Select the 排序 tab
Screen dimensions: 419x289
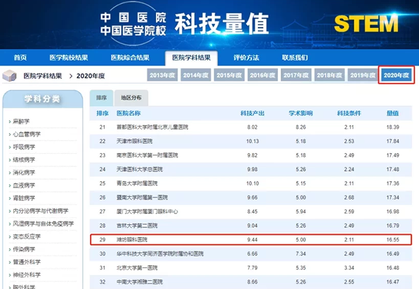(102, 98)
